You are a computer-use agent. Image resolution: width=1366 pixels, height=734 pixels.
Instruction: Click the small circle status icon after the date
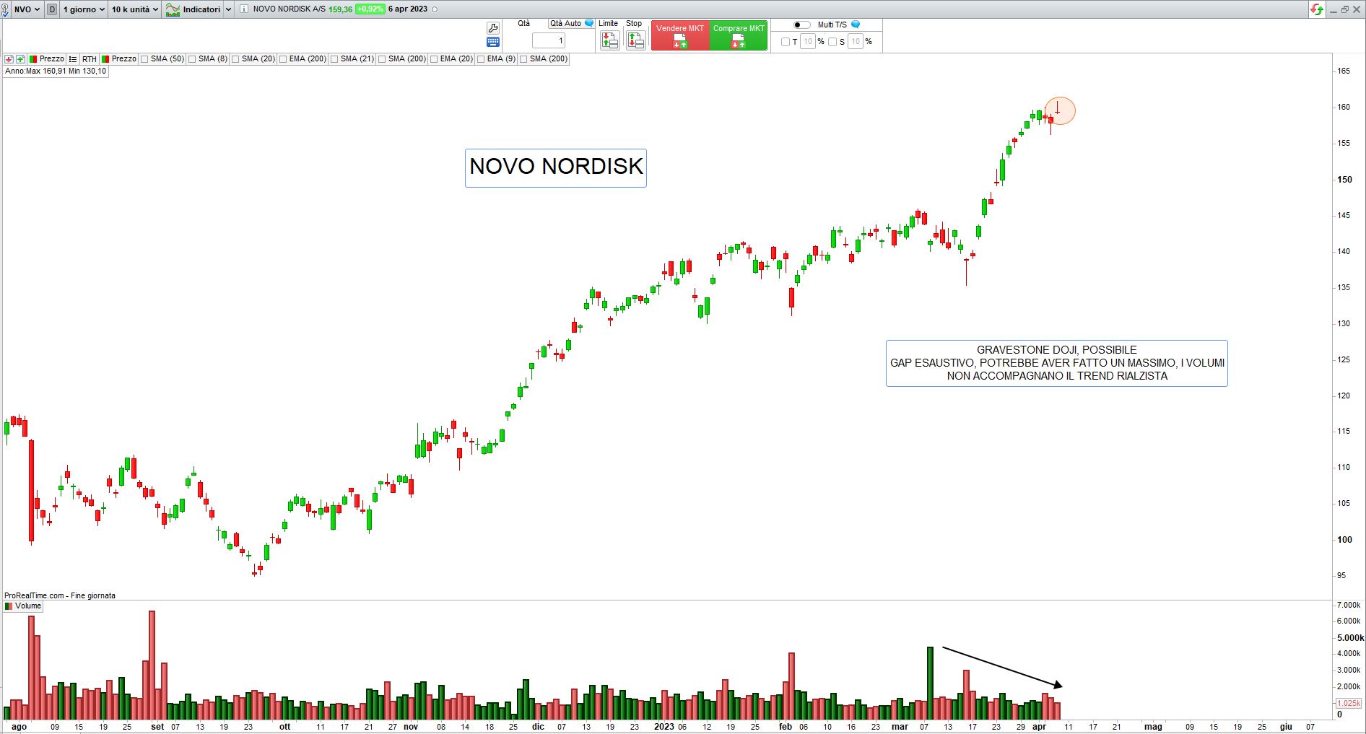tap(434, 9)
